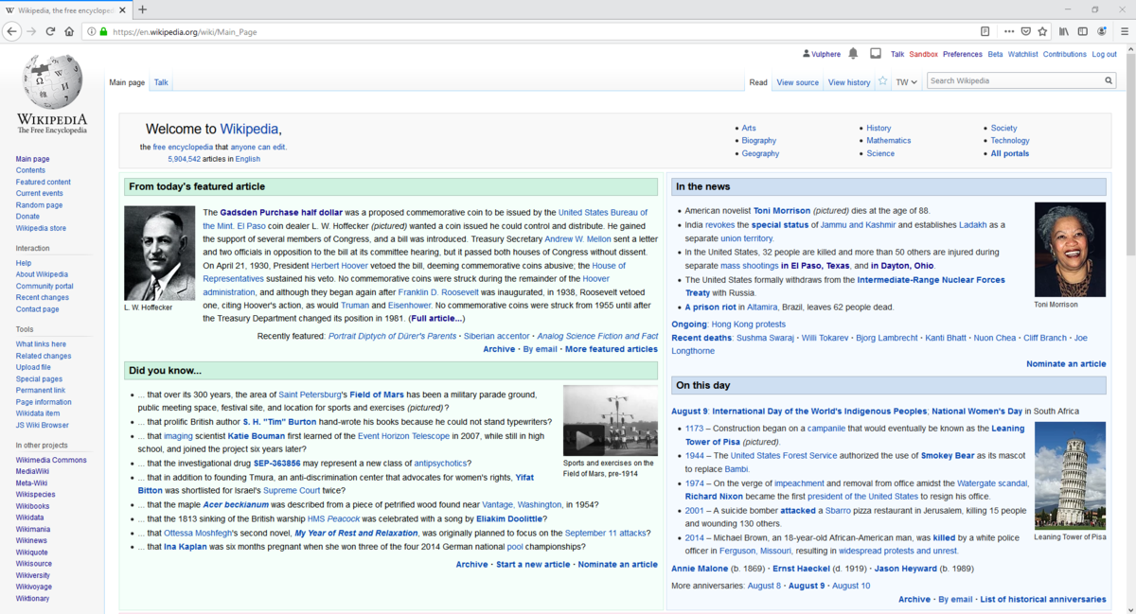Open the Vulphere user page link
This screenshot has width=1136, height=614.
tap(825, 54)
